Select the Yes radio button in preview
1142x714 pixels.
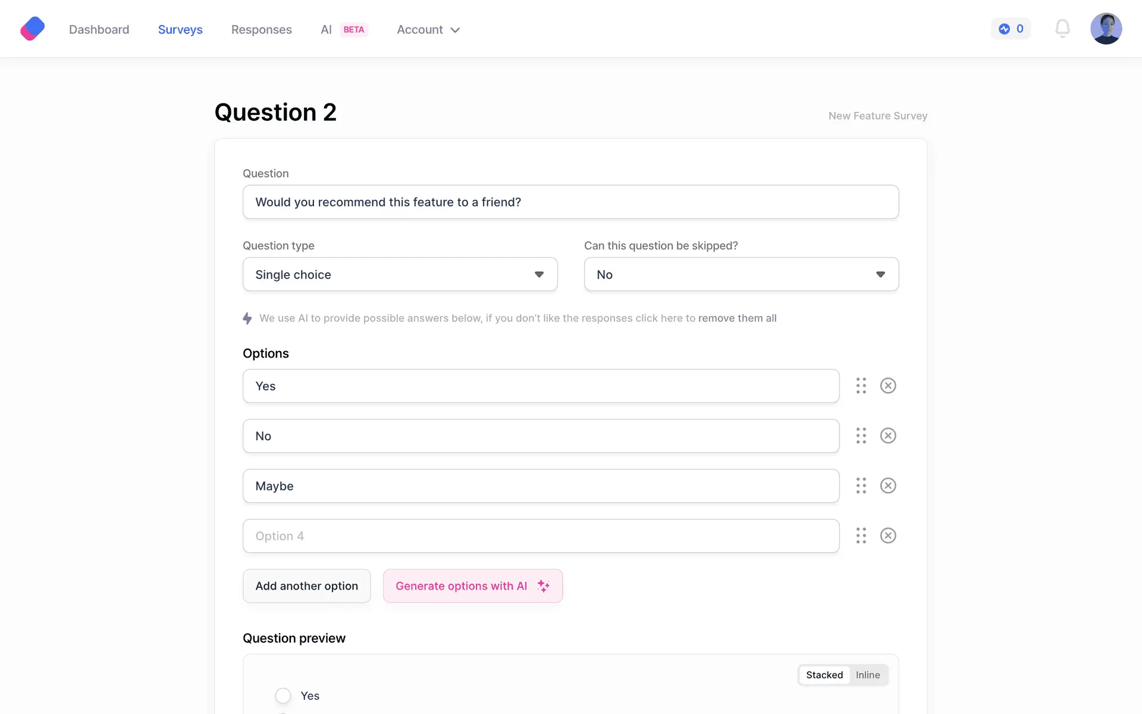pos(283,696)
